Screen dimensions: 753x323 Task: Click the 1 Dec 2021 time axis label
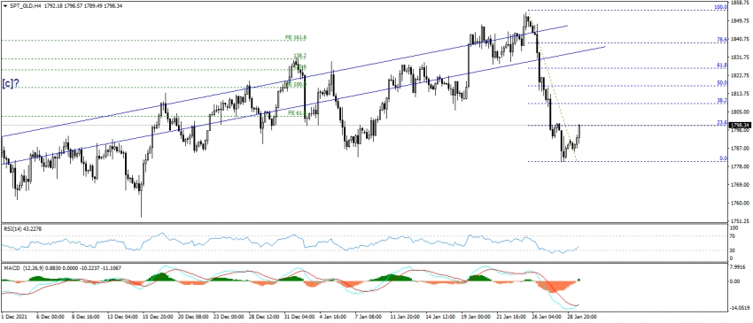(x=14, y=317)
